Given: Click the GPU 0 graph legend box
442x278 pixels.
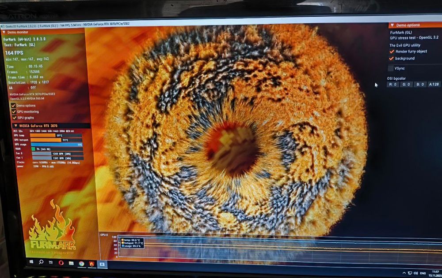Looking at the screenshot, I should point(132,243).
